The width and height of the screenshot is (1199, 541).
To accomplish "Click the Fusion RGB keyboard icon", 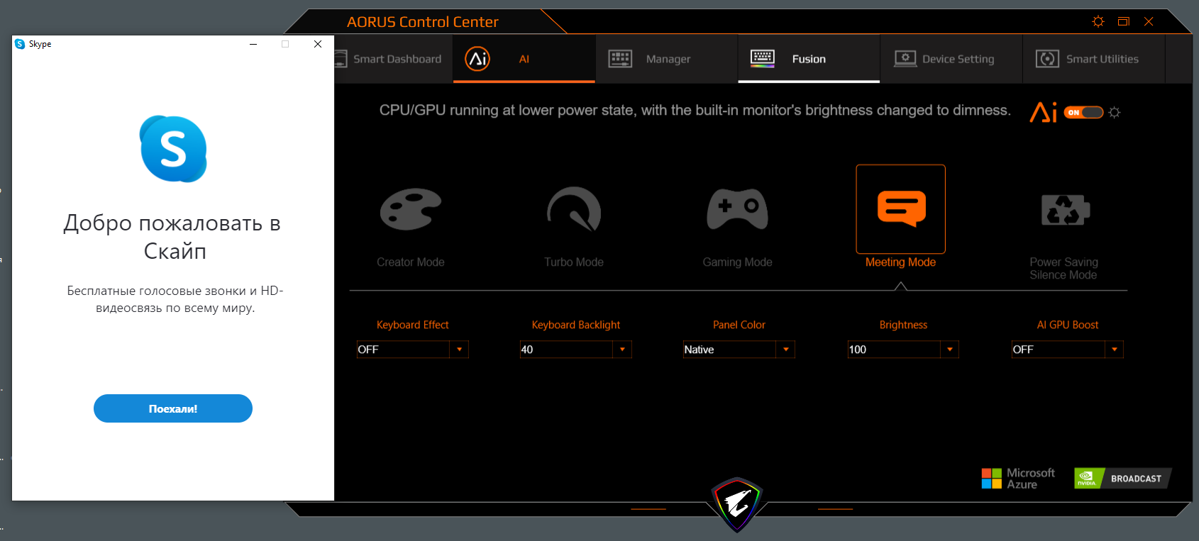I will click(x=763, y=59).
